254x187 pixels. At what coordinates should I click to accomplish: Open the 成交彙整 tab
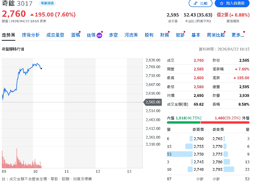(55, 35)
